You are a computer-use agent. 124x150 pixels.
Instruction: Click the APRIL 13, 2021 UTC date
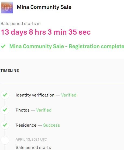(x=31, y=139)
